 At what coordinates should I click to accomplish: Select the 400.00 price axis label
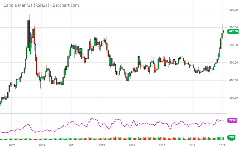click(233, 80)
